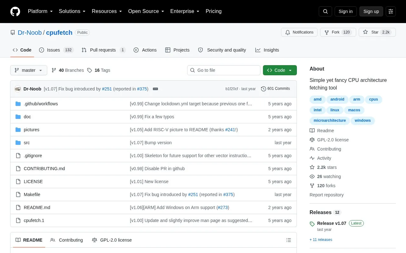Image resolution: width=406 pixels, height=253 pixels.
Task: Click the LICENSE file icon
Action: coord(18,182)
